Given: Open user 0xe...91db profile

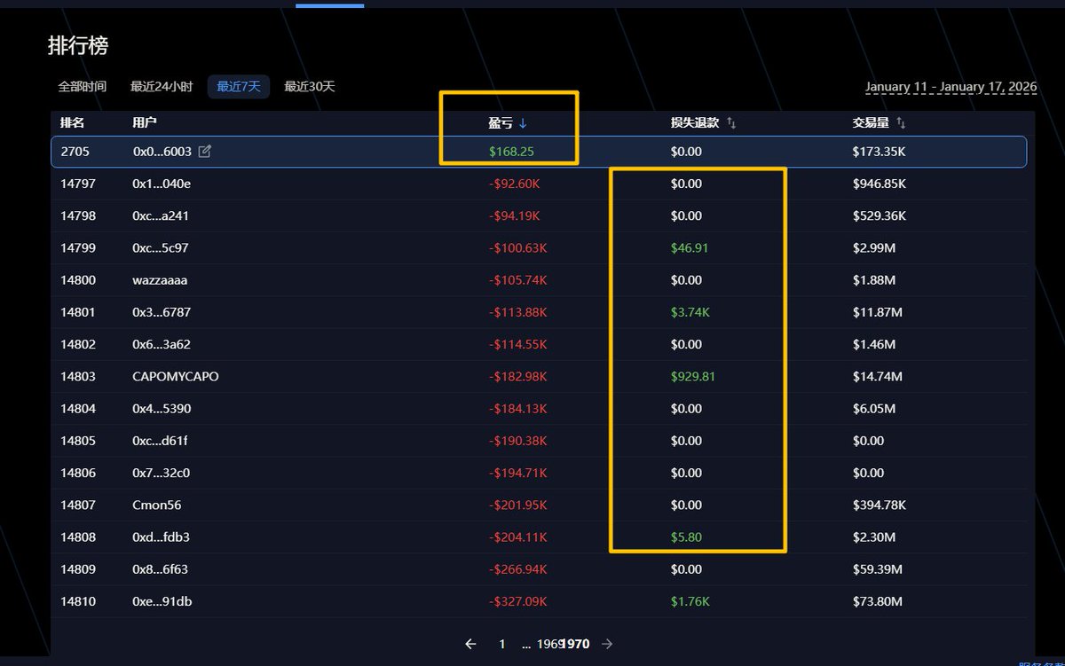Looking at the screenshot, I should (x=162, y=601).
